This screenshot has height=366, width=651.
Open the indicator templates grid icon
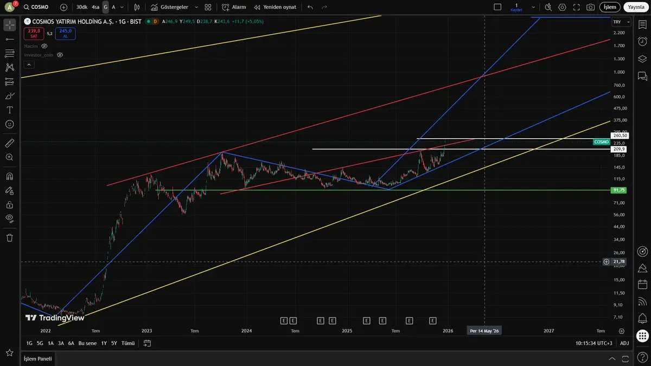208,7
